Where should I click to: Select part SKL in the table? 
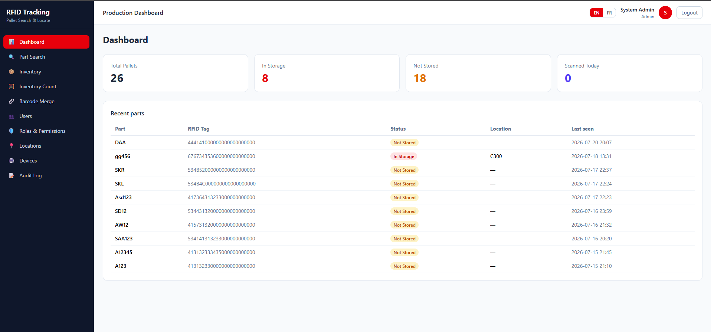click(119, 184)
